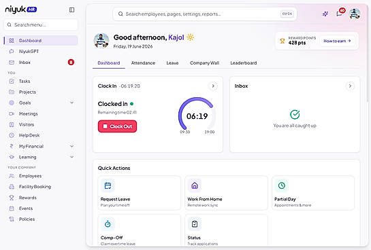Click the Rewards trophy icon in sidebar
The image size is (371, 250).
[12, 198]
